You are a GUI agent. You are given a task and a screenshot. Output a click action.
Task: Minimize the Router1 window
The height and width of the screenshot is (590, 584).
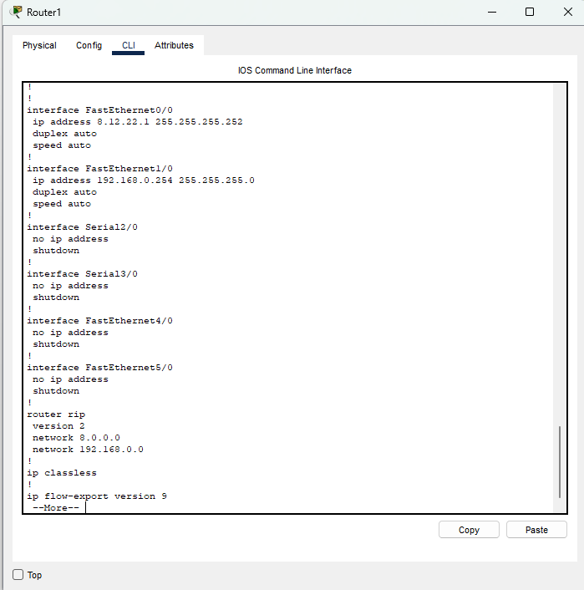[492, 12]
